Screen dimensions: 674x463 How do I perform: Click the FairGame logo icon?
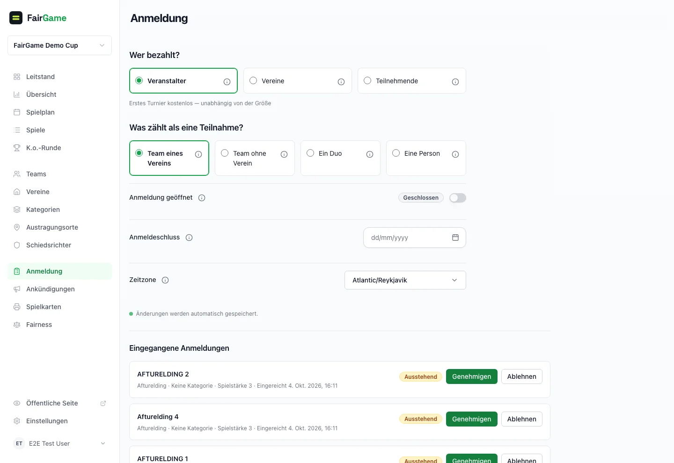click(16, 18)
